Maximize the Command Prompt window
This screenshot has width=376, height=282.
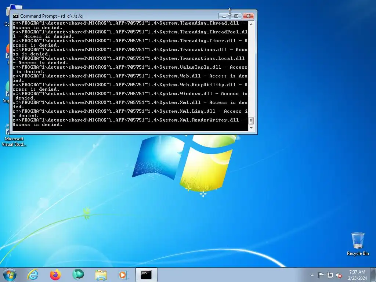(236, 16)
